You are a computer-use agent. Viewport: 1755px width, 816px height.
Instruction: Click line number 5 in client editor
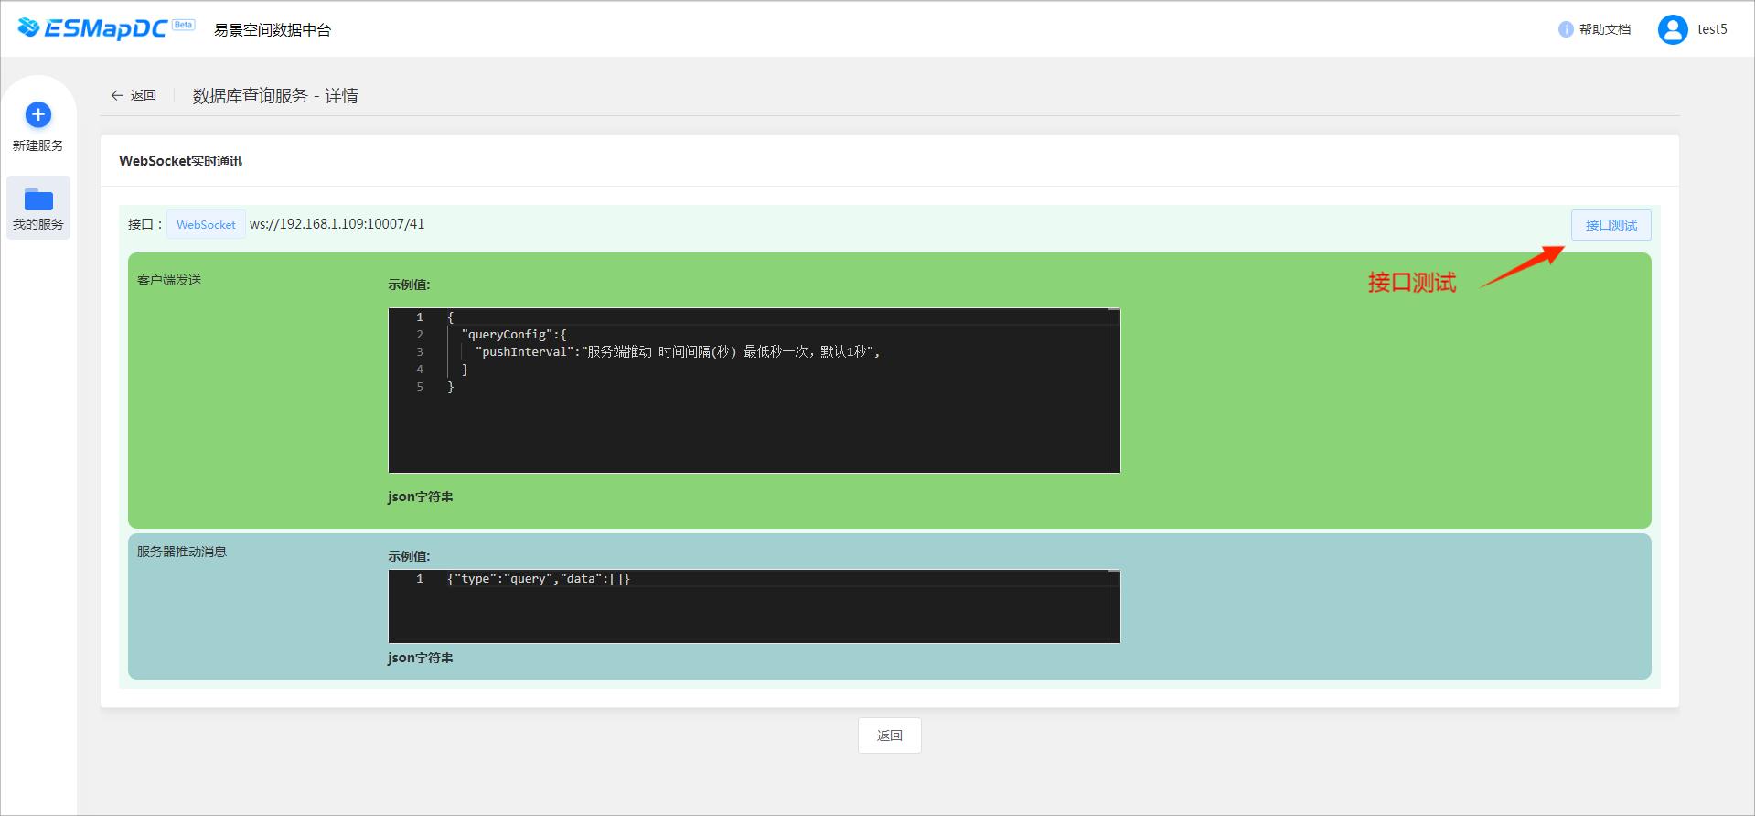pos(420,387)
